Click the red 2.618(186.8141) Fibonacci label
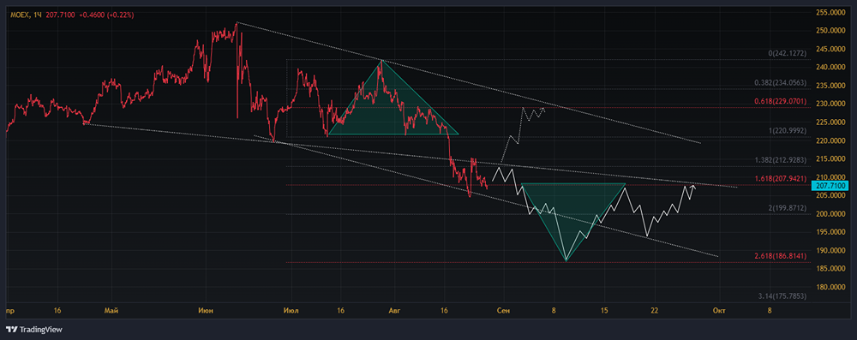857x340 pixels. 780,255
